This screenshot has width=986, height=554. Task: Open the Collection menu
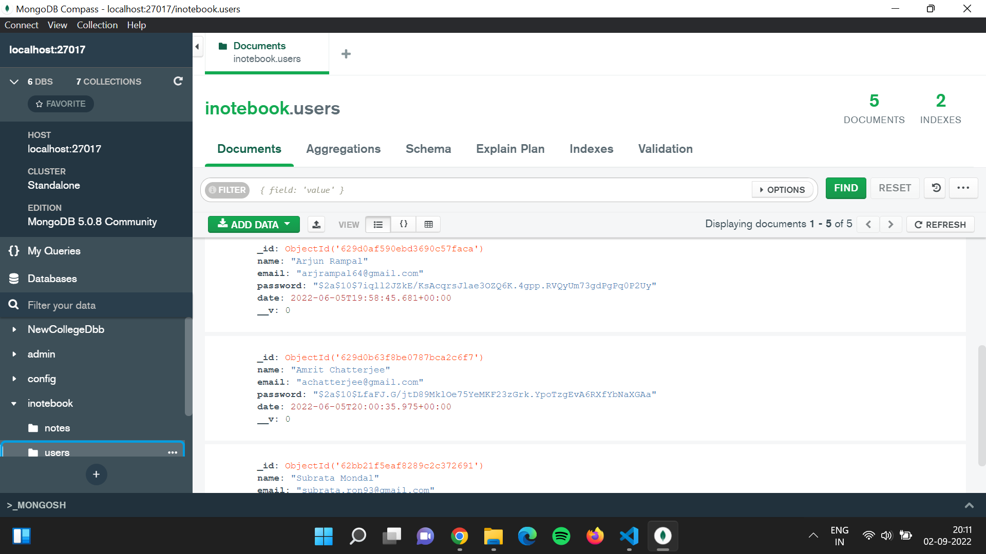[x=97, y=25]
